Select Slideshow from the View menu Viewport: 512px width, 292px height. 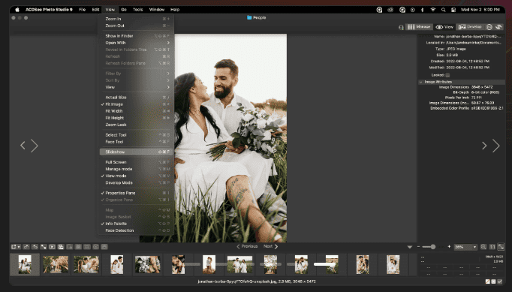click(136, 152)
